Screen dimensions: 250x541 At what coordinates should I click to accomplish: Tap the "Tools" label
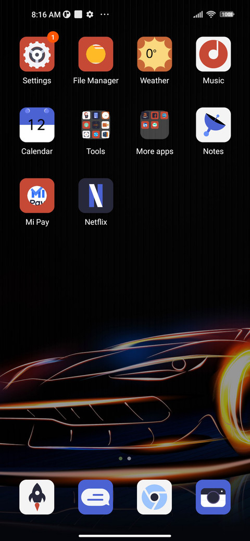[x=96, y=151]
